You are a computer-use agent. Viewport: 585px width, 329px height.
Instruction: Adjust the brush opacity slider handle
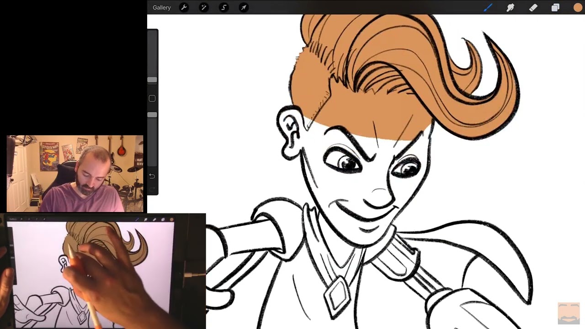coord(152,115)
